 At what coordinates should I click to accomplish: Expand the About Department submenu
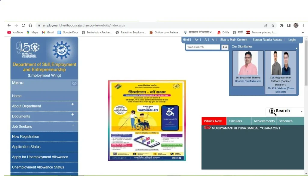pyautogui.click(x=72, y=105)
